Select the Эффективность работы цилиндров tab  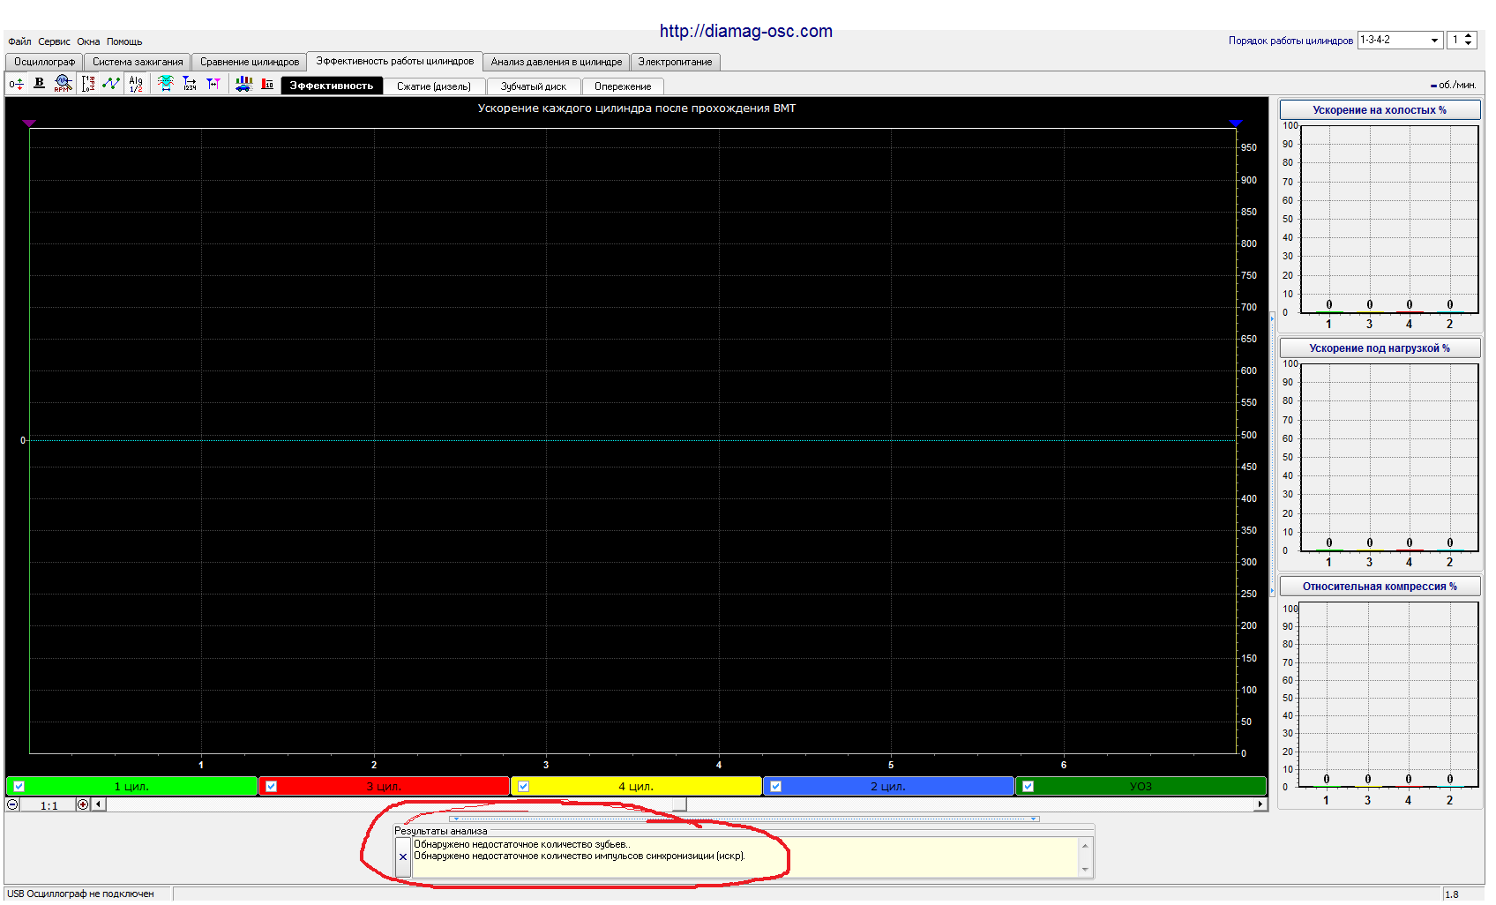coord(395,61)
